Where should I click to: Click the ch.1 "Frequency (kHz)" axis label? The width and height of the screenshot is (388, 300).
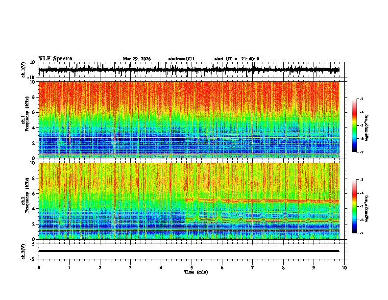coord(27,114)
